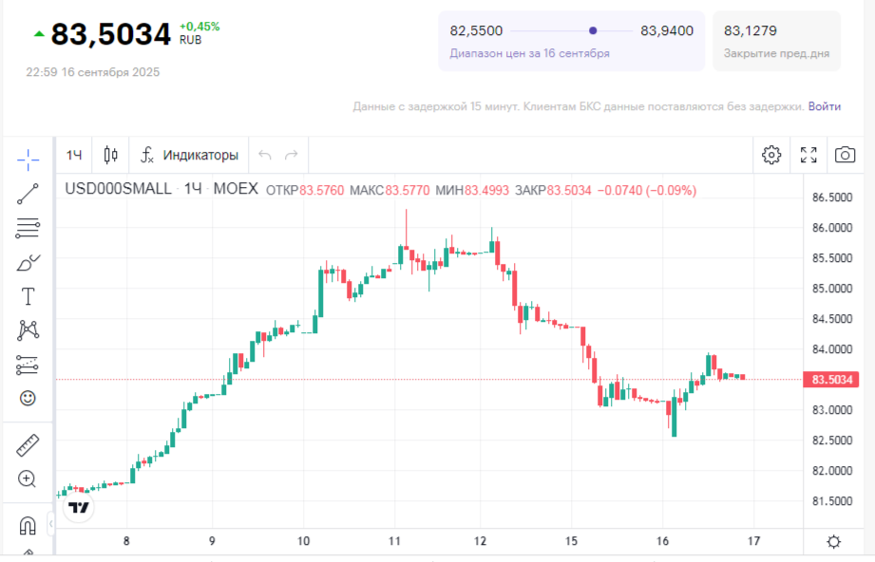Open chart settings gear in top toolbar

tap(771, 155)
